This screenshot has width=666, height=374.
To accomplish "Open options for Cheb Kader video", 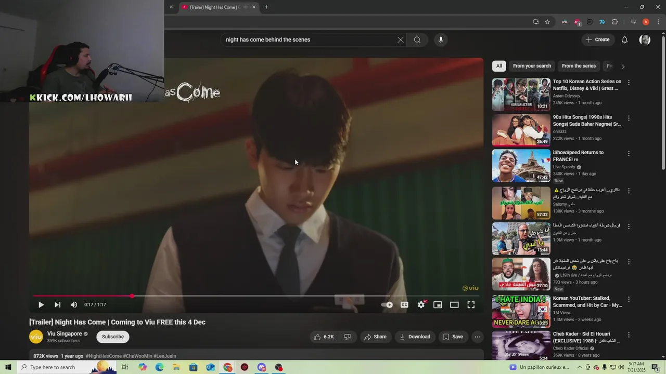I will [x=629, y=335].
